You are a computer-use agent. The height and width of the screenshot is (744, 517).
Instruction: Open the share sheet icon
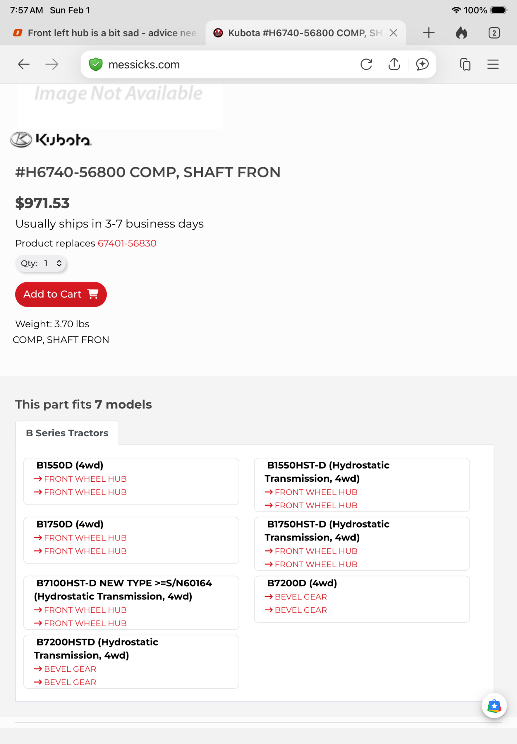pyautogui.click(x=394, y=64)
